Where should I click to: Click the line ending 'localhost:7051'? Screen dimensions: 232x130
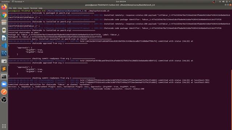pyautogui.click(x=109, y=80)
